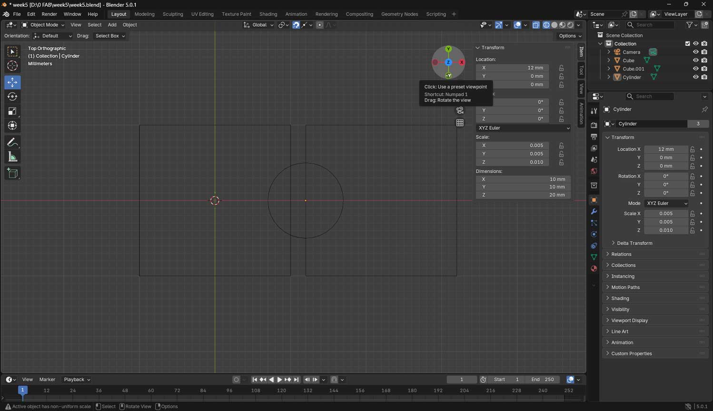The image size is (713, 411).
Task: Click the Dimensions Z value field
Action: click(523, 195)
